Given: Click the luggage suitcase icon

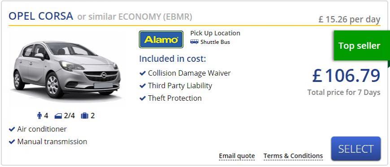Looking at the screenshot, I should point(84,116).
